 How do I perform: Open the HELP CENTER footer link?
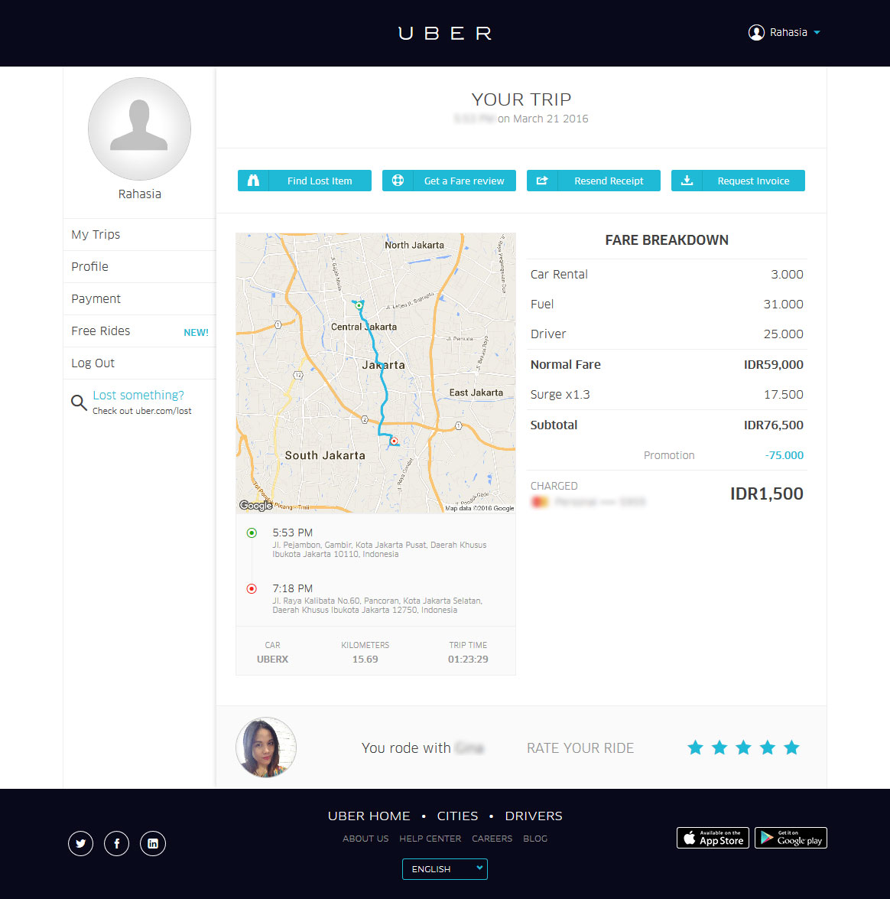tap(430, 839)
